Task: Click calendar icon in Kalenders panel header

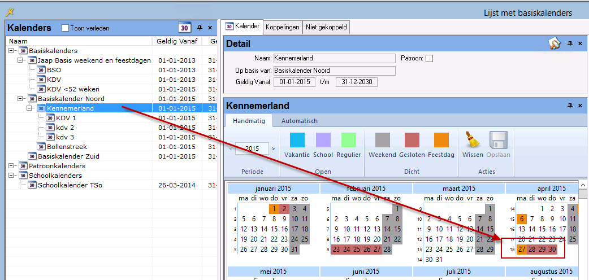Action: (184, 28)
